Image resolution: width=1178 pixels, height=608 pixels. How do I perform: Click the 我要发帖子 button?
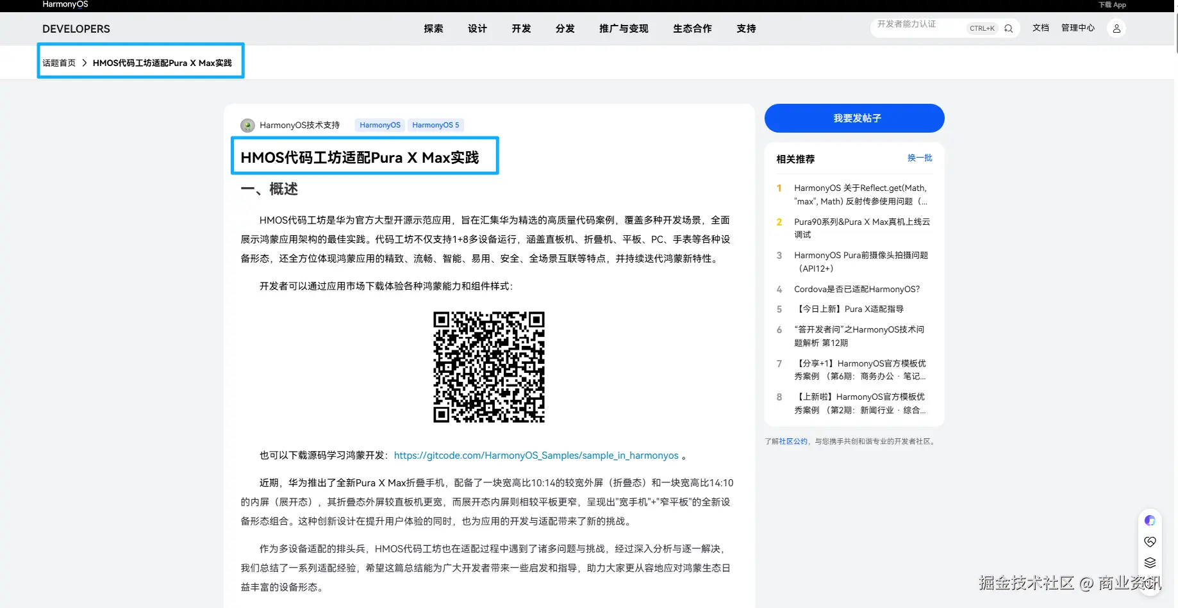coord(854,118)
